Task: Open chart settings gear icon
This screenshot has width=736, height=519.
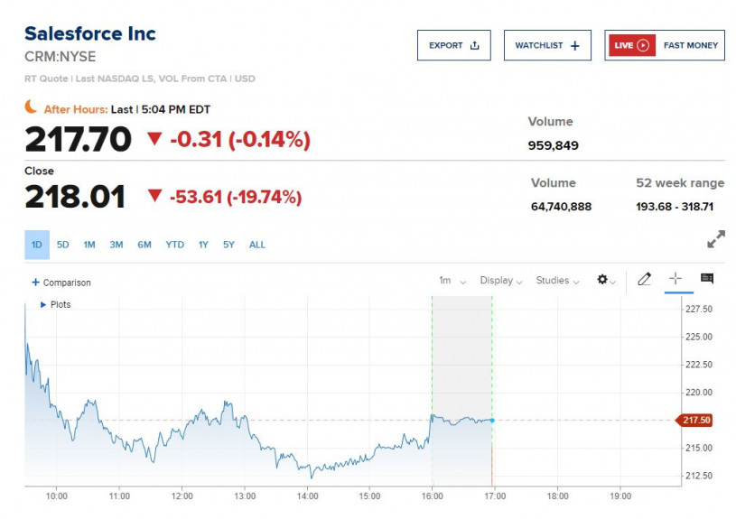Action: (603, 280)
